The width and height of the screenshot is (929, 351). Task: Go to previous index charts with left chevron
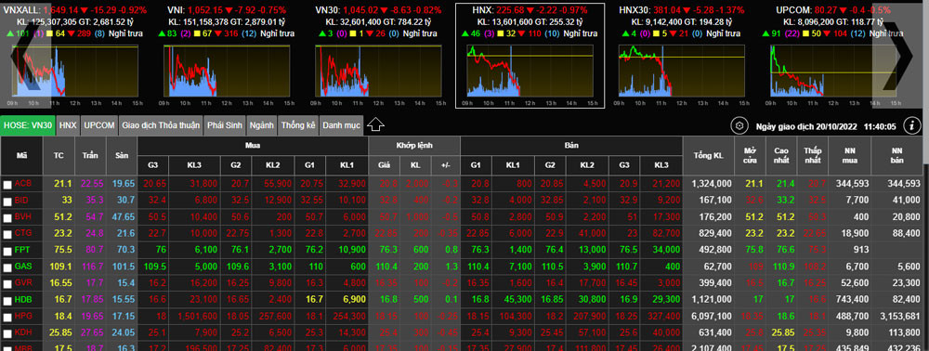coord(24,57)
